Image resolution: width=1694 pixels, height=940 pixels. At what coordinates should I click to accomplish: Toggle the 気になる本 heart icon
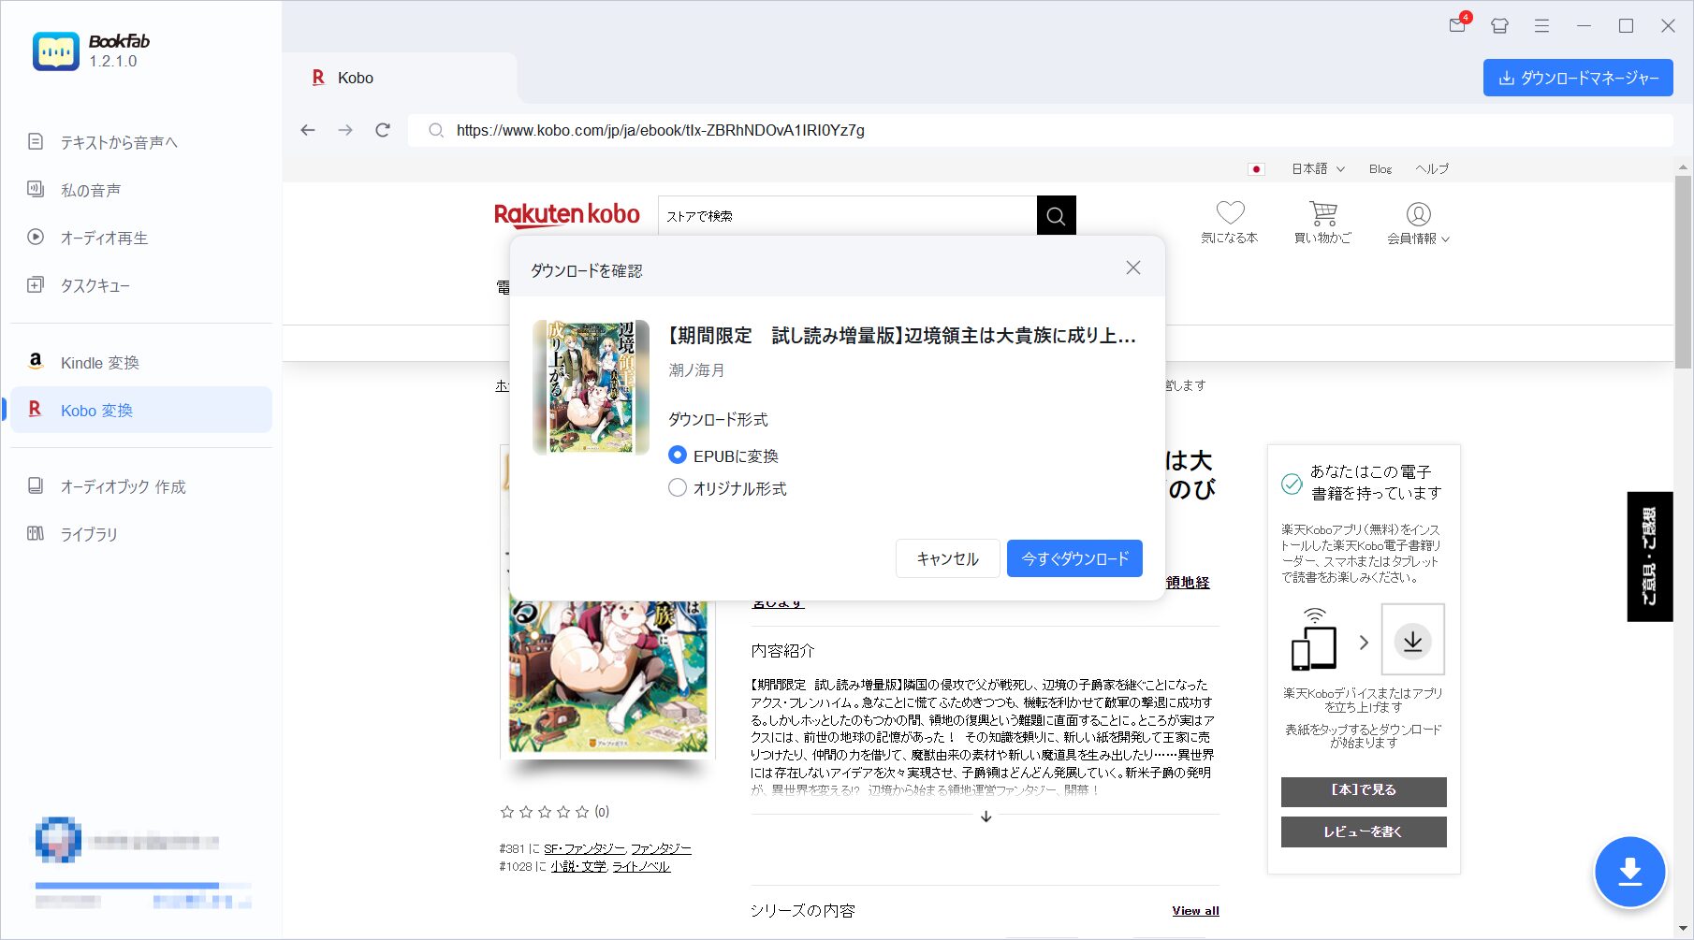coord(1230,213)
